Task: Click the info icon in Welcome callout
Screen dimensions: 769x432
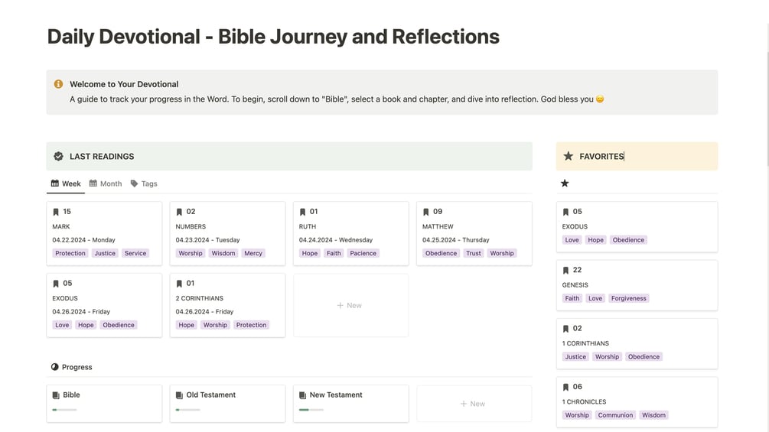Action: tap(58, 84)
